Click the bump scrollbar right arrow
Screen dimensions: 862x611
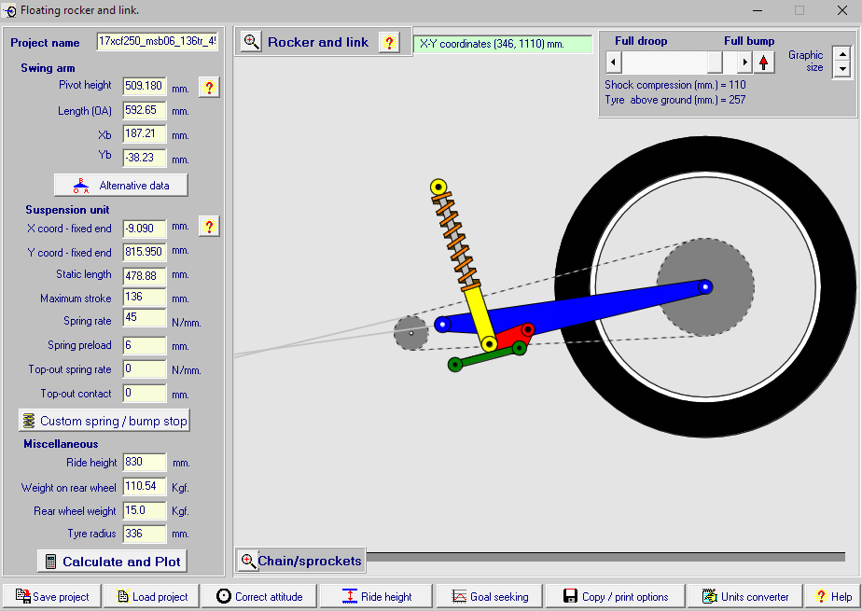(x=744, y=62)
